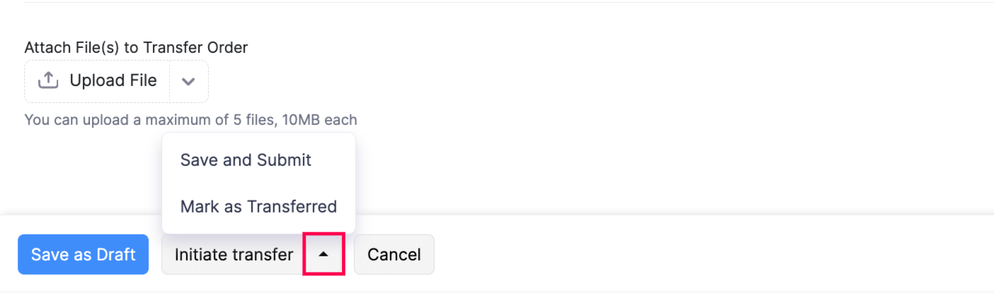Mark the transfer order as transferred
This screenshot has width=994, height=293.
click(258, 207)
